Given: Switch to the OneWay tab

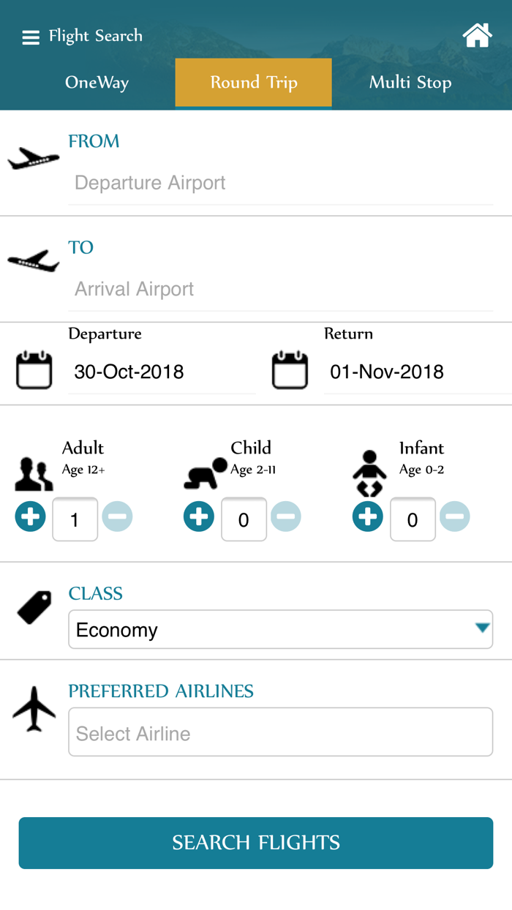Looking at the screenshot, I should [x=96, y=83].
